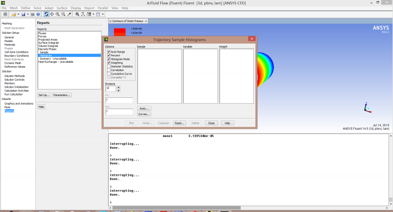The width and height of the screenshot is (393, 212).
Task: Click the Axes... button
Action: [144, 108]
